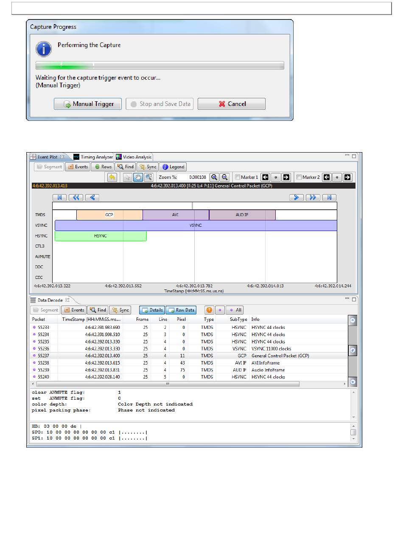
Task: Open the Video Analysis tab
Action: (134, 157)
